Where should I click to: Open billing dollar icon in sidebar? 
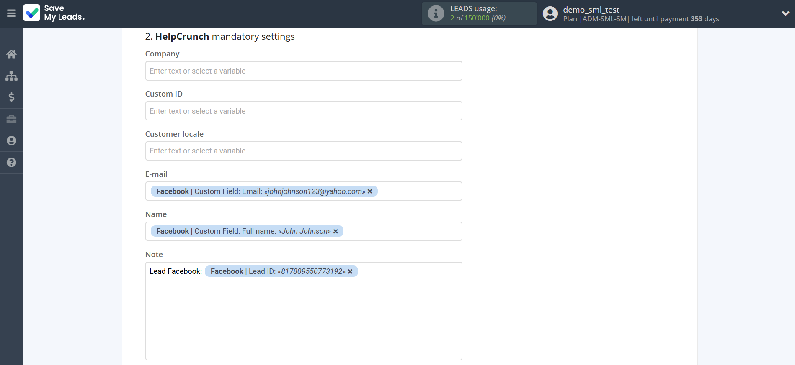[11, 97]
